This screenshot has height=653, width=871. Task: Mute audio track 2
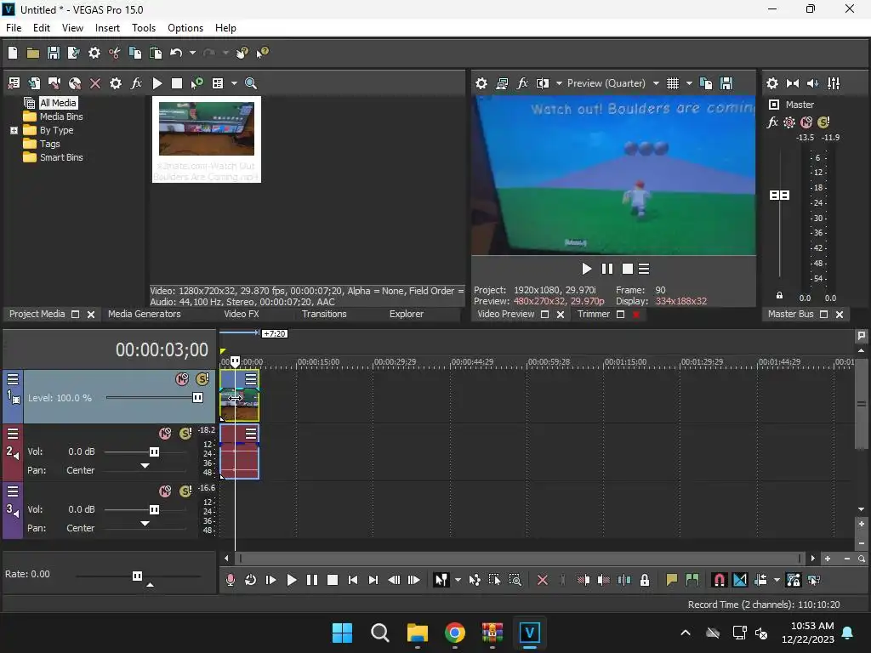165,434
